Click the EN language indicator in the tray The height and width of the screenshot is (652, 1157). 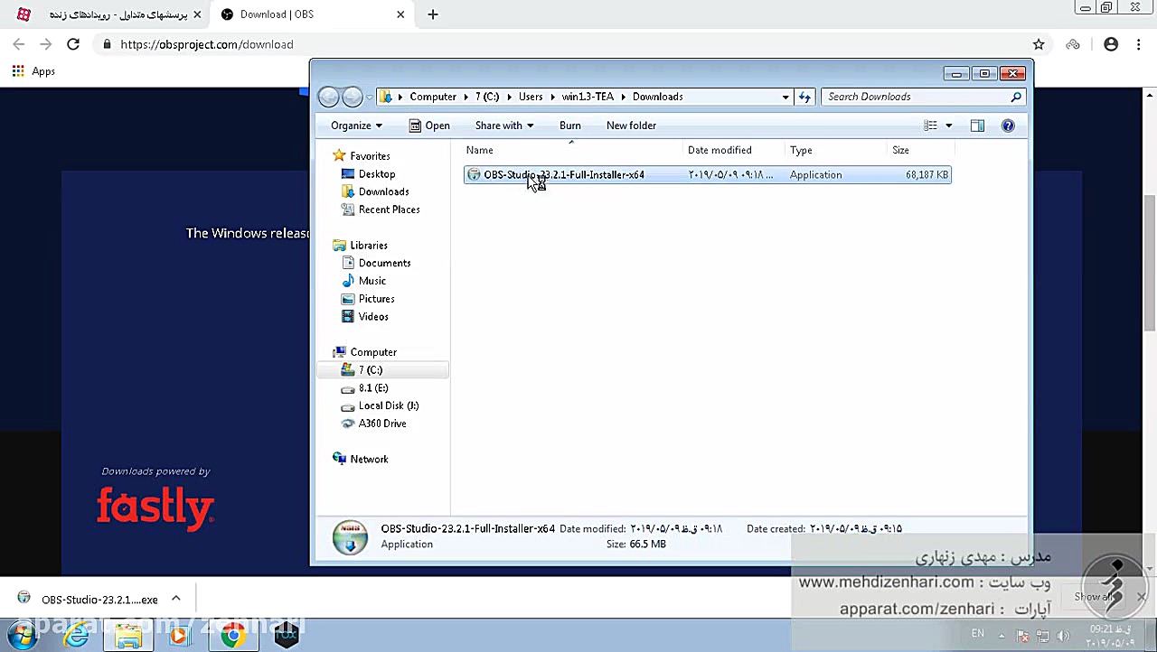(977, 634)
